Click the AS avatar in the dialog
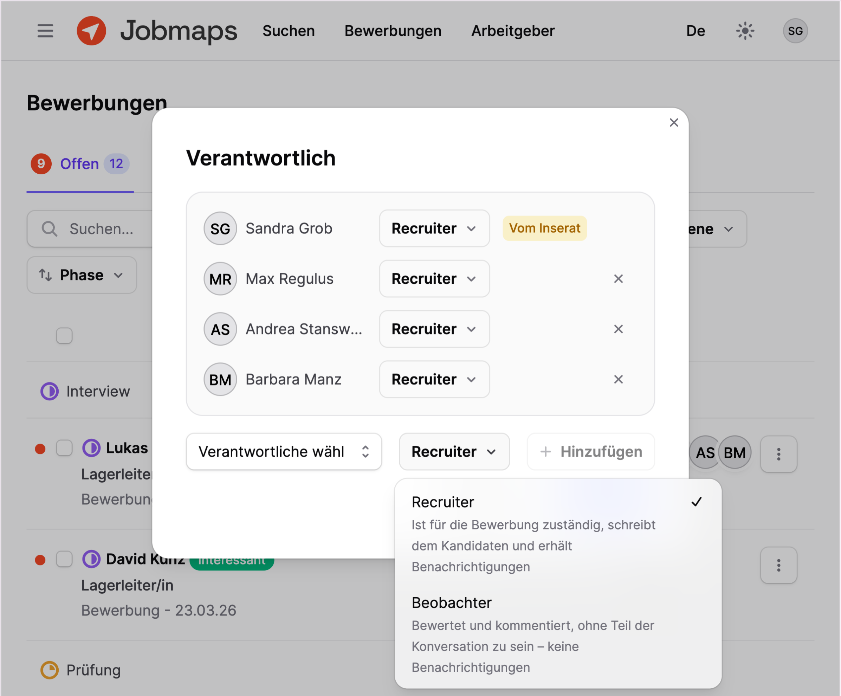Image resolution: width=841 pixels, height=696 pixels. 220,329
